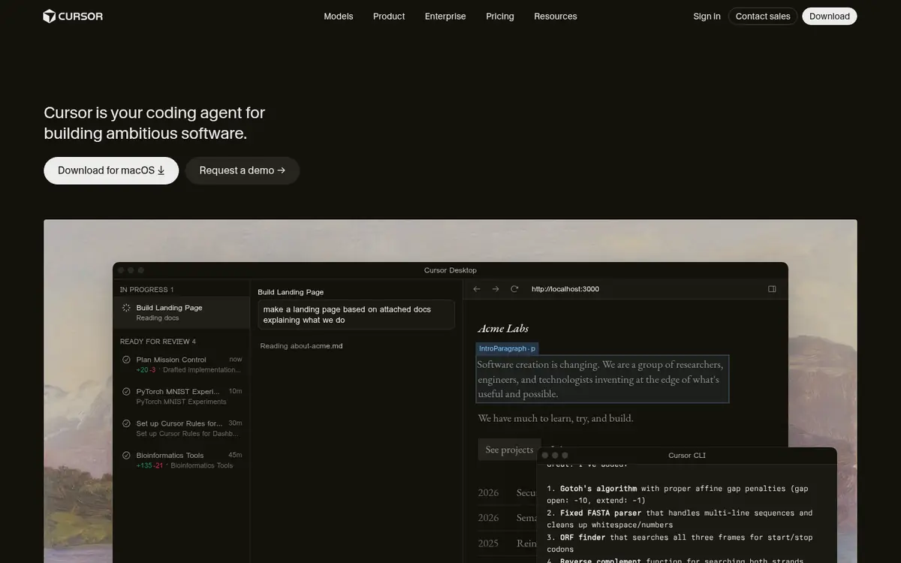Click the Gotoh's algorithm line in CLI
The image size is (901, 563).
677,494
